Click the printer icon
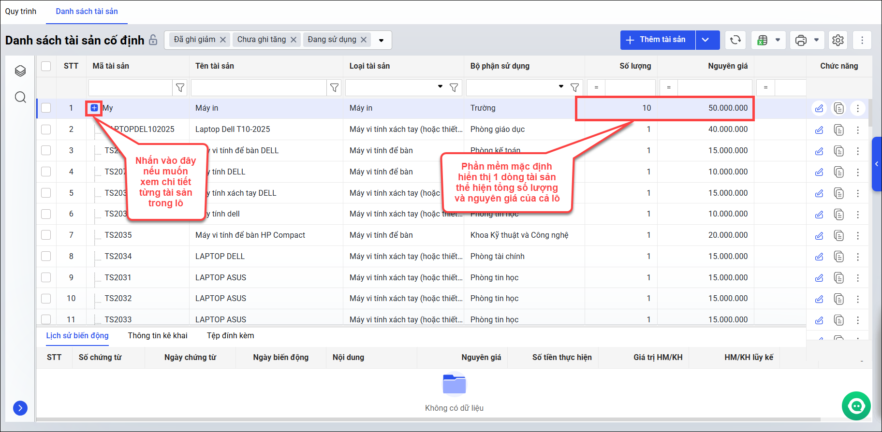 [x=801, y=40]
